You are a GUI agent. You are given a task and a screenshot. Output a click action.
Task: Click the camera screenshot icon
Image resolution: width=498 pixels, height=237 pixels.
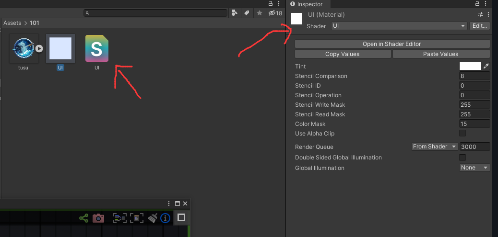(98, 218)
